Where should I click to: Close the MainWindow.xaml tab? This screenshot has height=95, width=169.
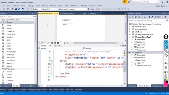(57, 13)
